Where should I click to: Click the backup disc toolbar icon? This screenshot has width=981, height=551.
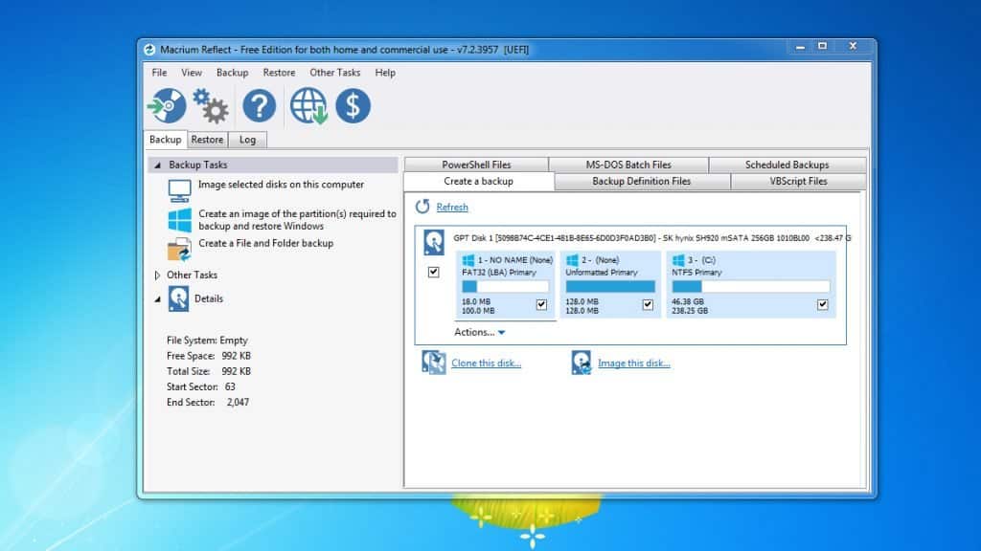click(165, 105)
